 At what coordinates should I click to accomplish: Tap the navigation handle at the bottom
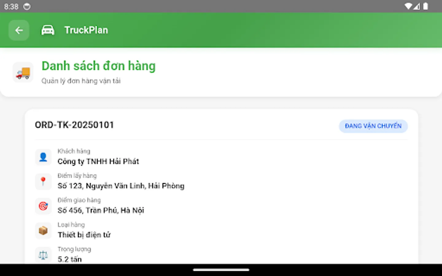221,270
